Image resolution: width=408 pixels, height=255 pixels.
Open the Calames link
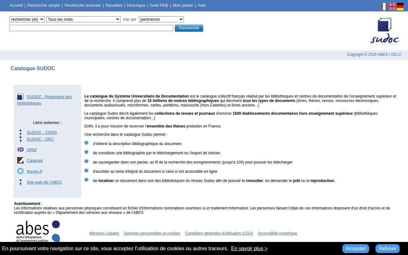point(35,160)
